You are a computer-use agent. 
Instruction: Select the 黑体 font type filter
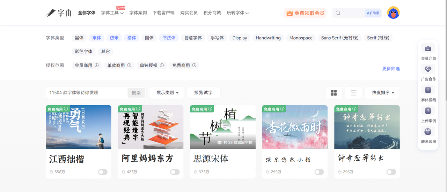[79, 38]
